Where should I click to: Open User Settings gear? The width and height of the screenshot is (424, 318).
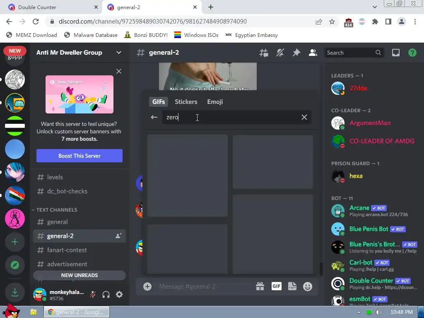tap(119, 294)
